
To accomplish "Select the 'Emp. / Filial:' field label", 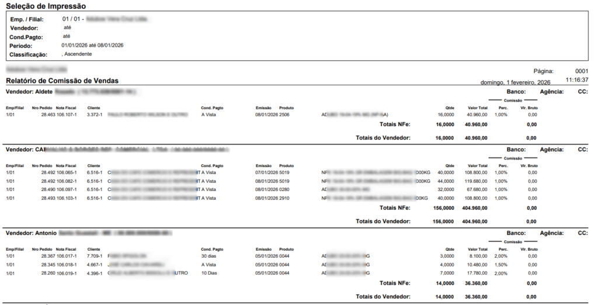I will pyautogui.click(x=27, y=20).
